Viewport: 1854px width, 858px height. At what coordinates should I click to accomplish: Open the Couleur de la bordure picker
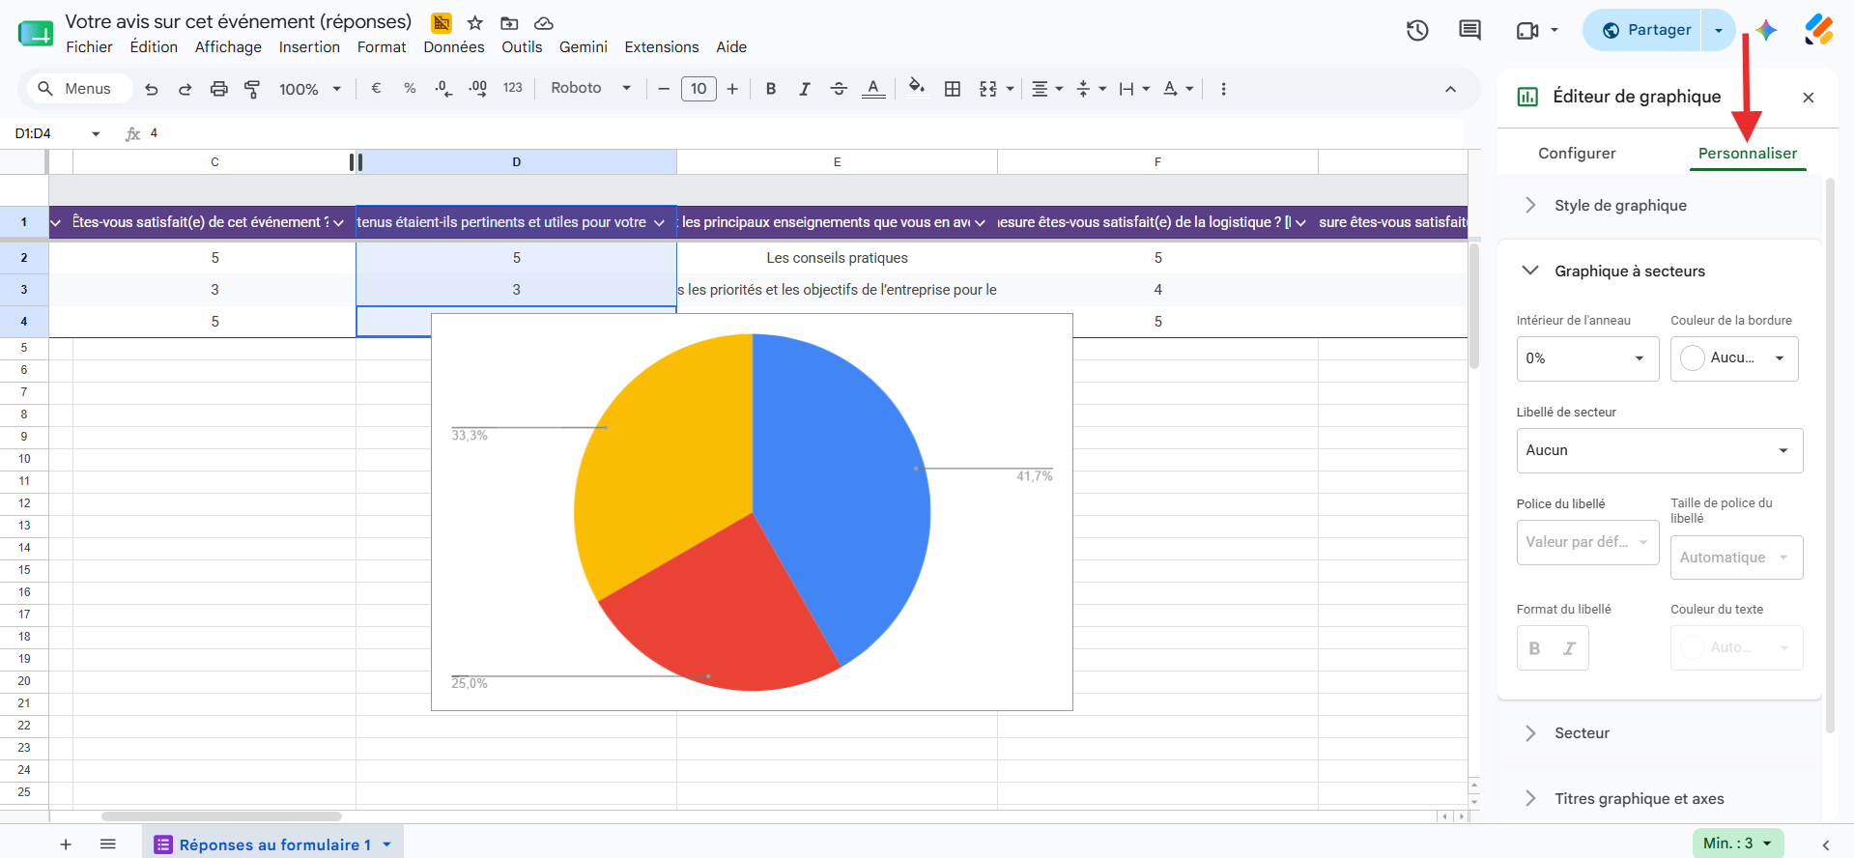tap(1734, 358)
